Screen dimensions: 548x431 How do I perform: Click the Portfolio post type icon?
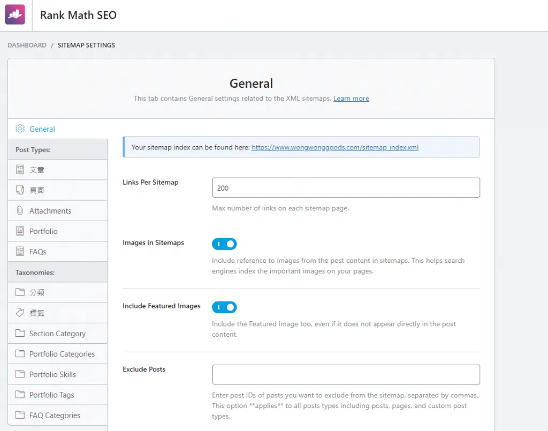click(20, 231)
